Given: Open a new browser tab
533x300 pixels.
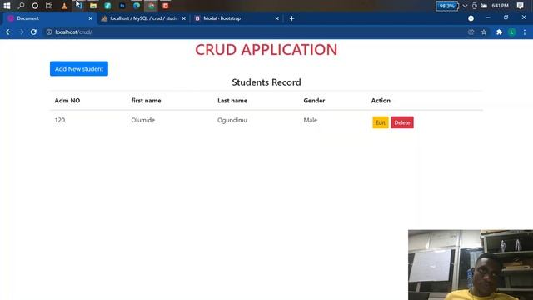Looking at the screenshot, I should [x=291, y=18].
